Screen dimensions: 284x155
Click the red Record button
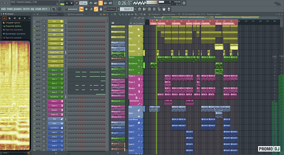(77, 3)
